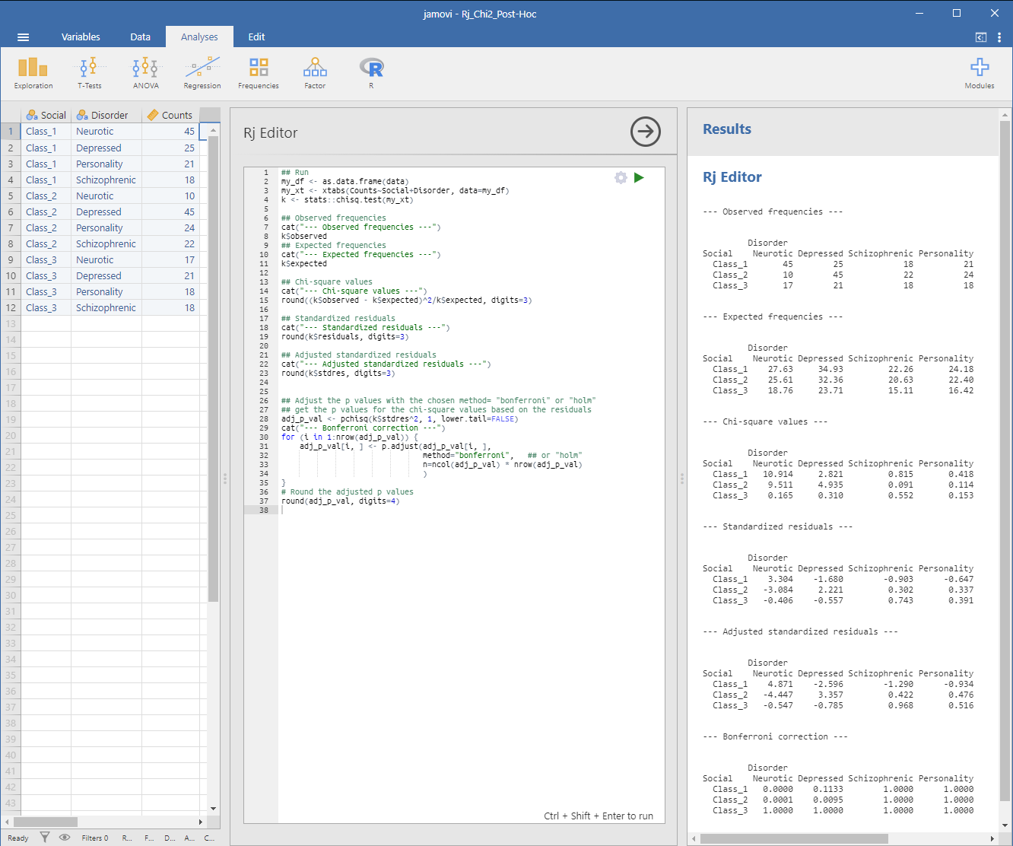This screenshot has height=846, width=1013.
Task: Click the Factor analysis icon
Action: [315, 73]
